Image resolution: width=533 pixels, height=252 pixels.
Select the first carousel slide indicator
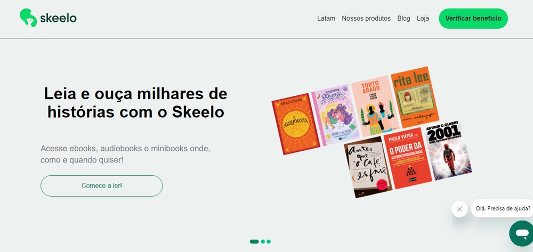(254, 241)
